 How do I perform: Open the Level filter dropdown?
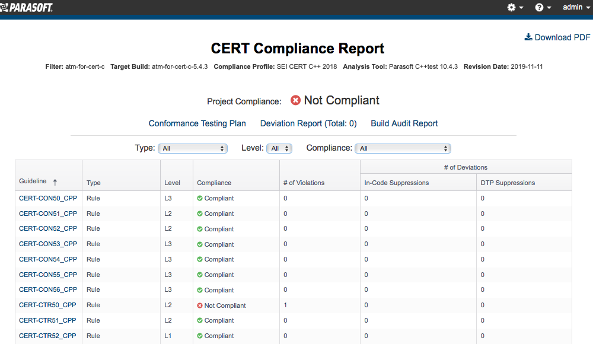pyautogui.click(x=279, y=148)
